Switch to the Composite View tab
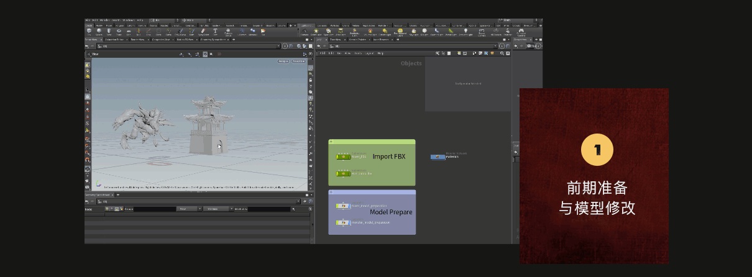The image size is (752, 277). [160, 40]
